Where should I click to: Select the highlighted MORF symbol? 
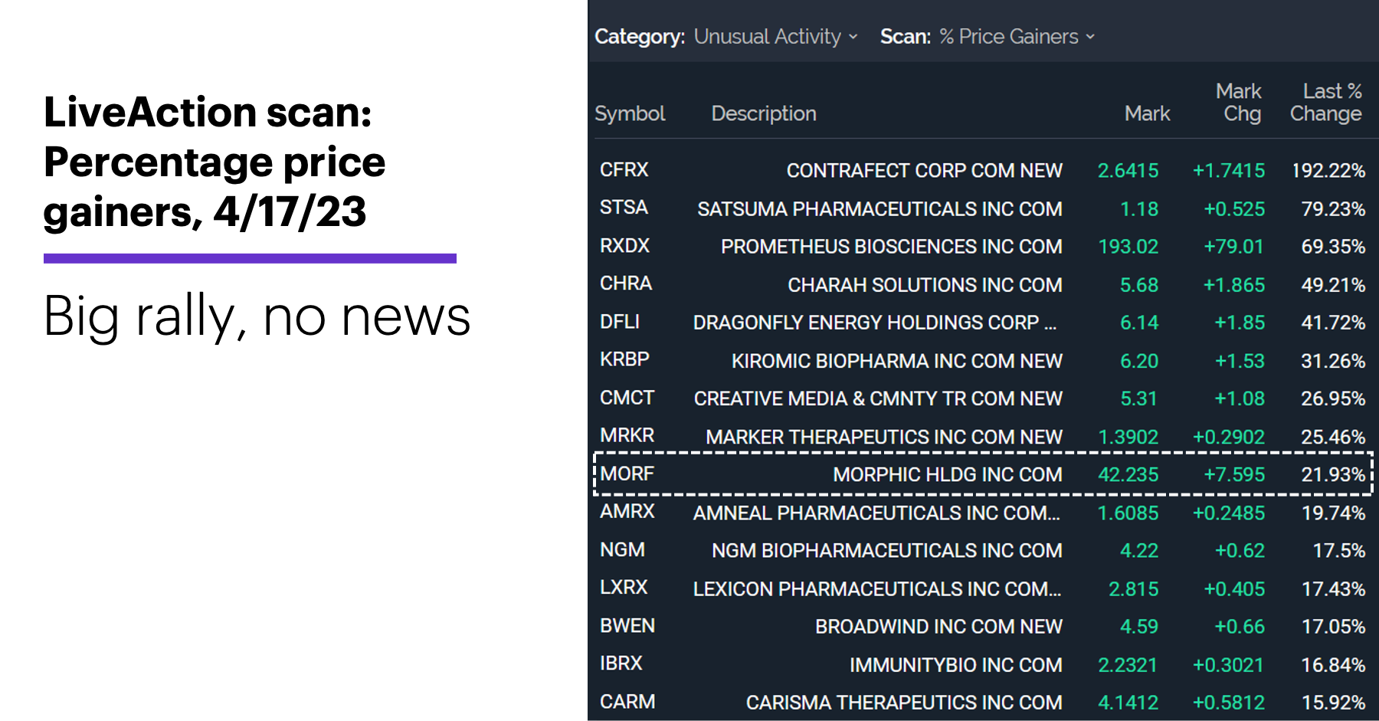pos(627,474)
